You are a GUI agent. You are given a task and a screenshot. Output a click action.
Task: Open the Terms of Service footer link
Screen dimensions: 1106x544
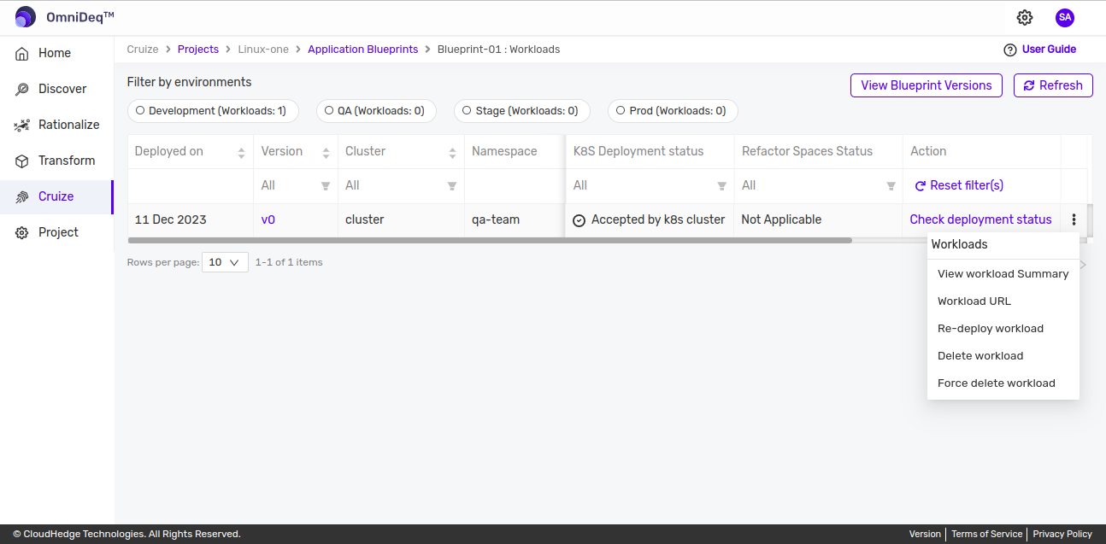[x=986, y=534]
